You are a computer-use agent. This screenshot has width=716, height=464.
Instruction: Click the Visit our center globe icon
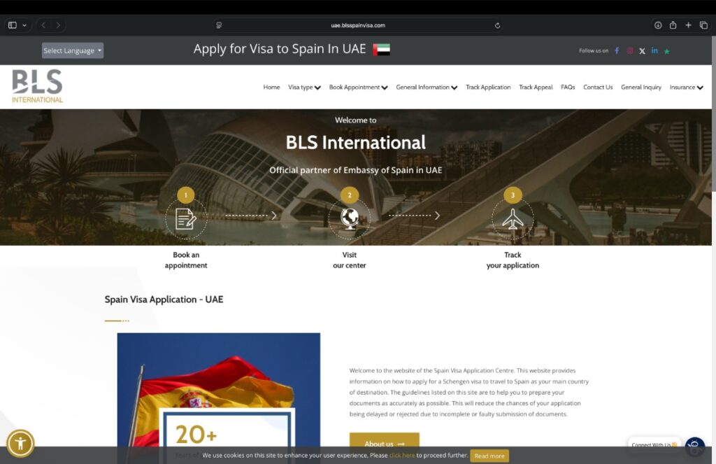(350, 218)
